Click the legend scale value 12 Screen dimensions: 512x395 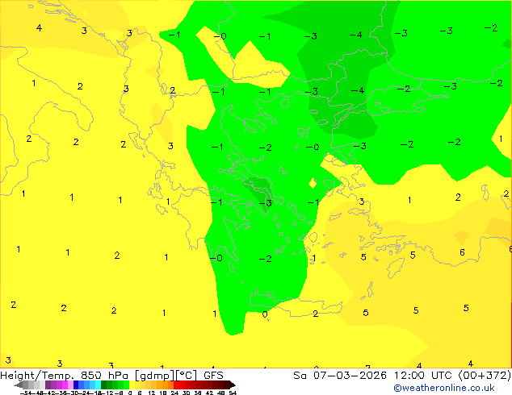152,393
